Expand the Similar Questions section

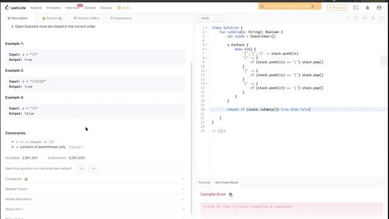click(95, 199)
